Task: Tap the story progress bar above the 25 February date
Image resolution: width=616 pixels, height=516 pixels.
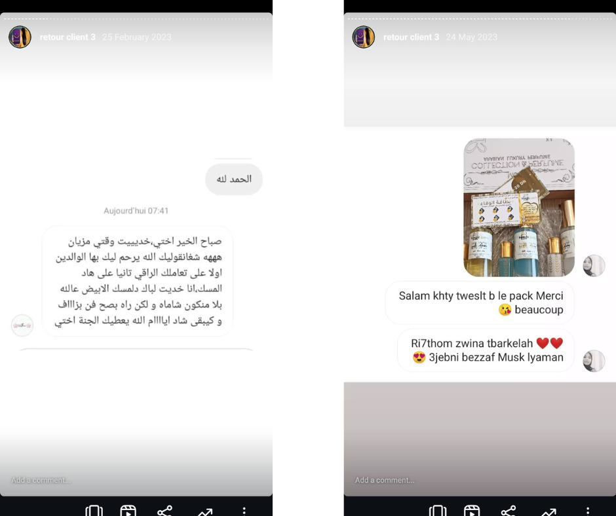Action: coord(136,18)
